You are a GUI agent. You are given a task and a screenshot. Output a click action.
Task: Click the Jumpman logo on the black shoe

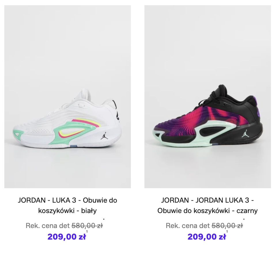[245, 134]
